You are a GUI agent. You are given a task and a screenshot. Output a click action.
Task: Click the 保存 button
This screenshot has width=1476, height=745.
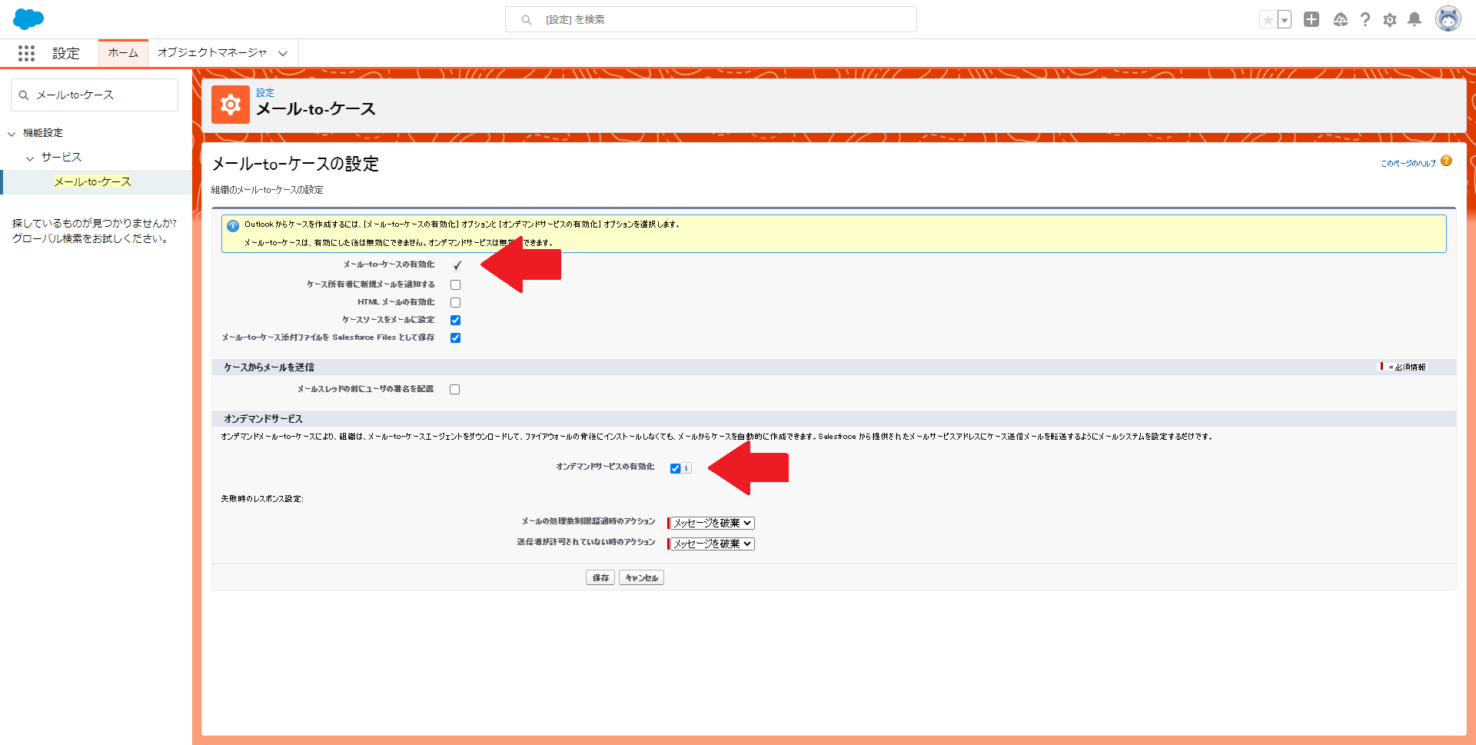(600, 578)
